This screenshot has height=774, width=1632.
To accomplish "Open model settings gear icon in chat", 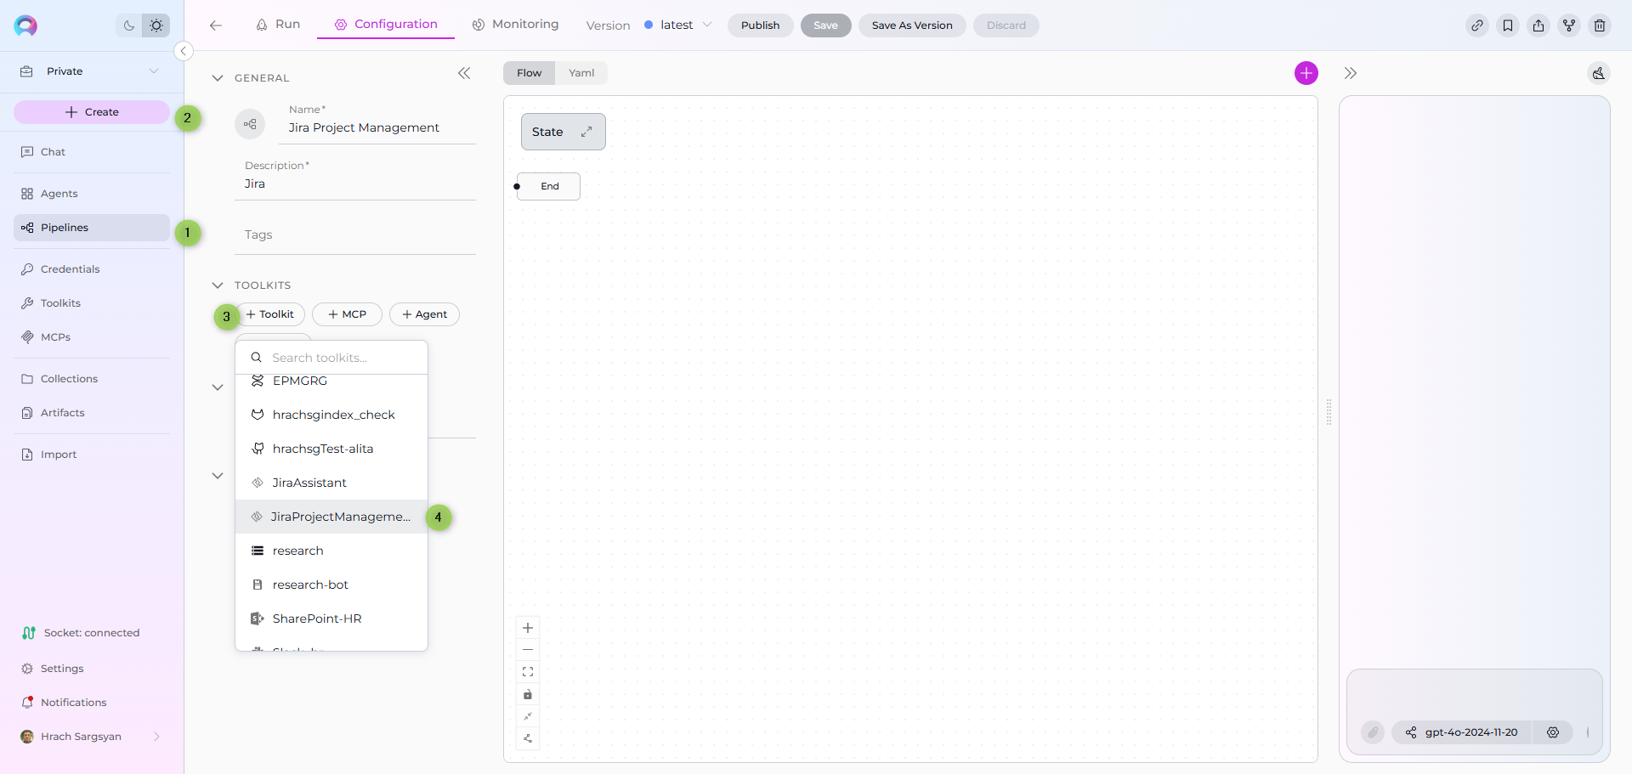I will click(1552, 732).
